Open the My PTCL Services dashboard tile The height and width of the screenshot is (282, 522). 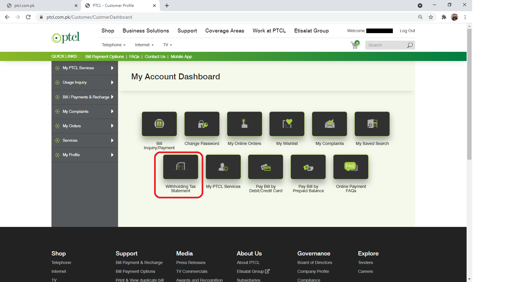pyautogui.click(x=223, y=167)
